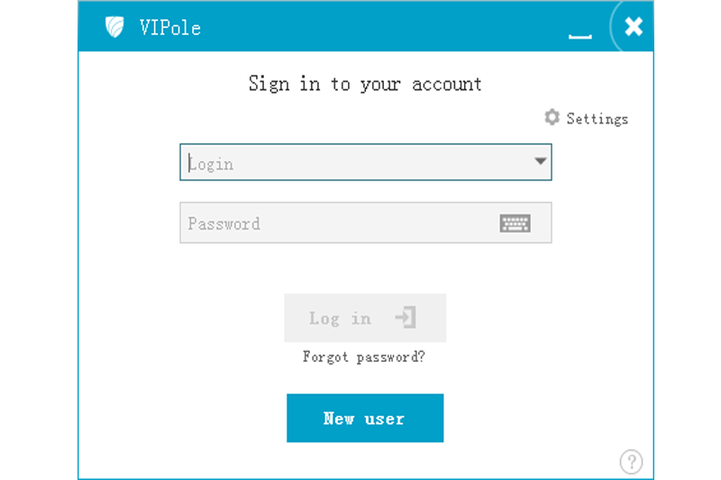Click the empty title bar area
Screen dimensions: 721x480
pyautogui.click(x=379, y=27)
